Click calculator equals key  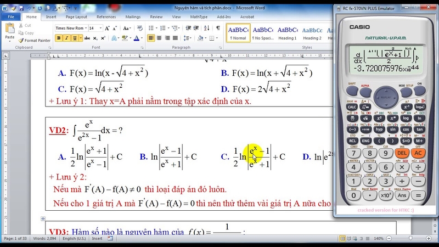(x=418, y=195)
